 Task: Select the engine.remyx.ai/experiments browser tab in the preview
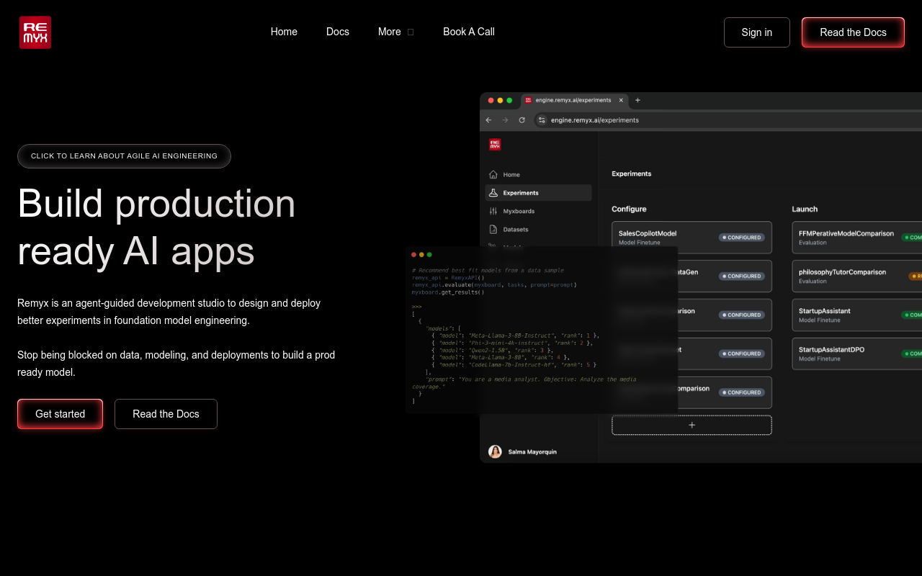pos(574,100)
